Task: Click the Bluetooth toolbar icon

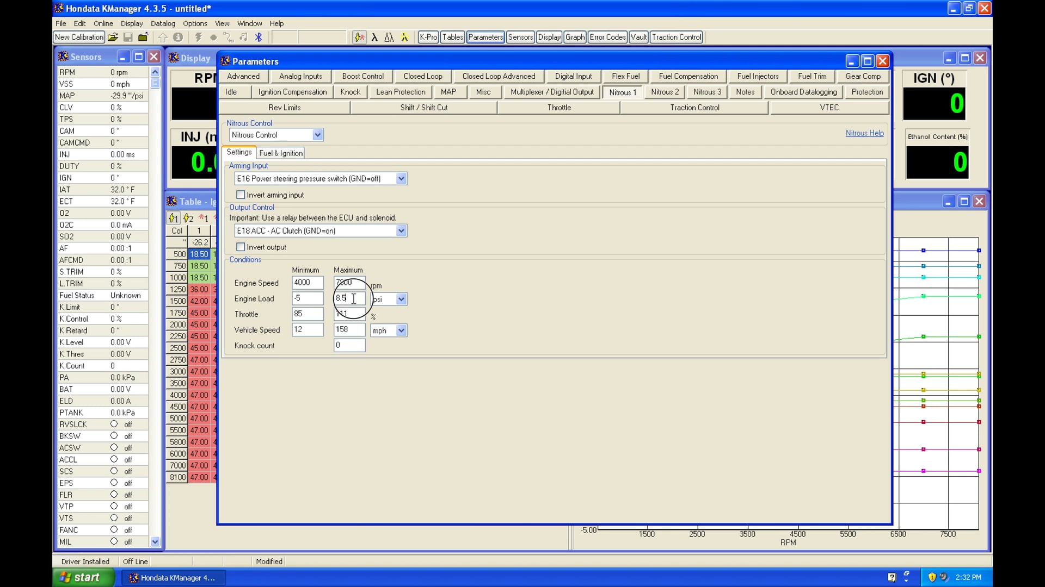Action: [259, 38]
